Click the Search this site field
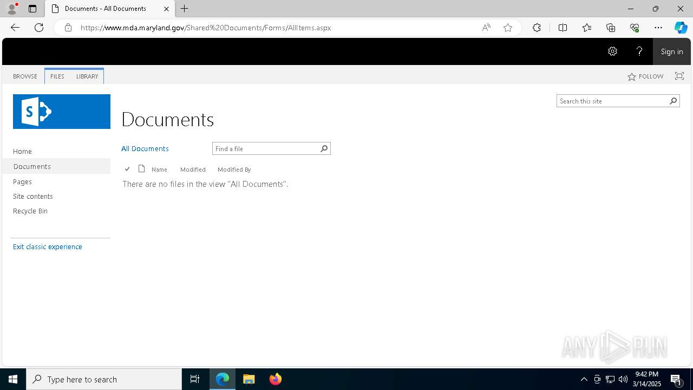The height and width of the screenshot is (390, 693). pos(612,101)
